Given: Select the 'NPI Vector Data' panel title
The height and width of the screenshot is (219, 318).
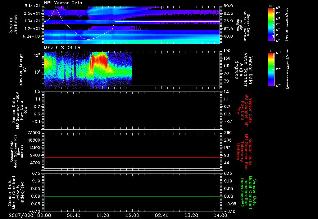Looking at the screenshot, I should point(63,3).
